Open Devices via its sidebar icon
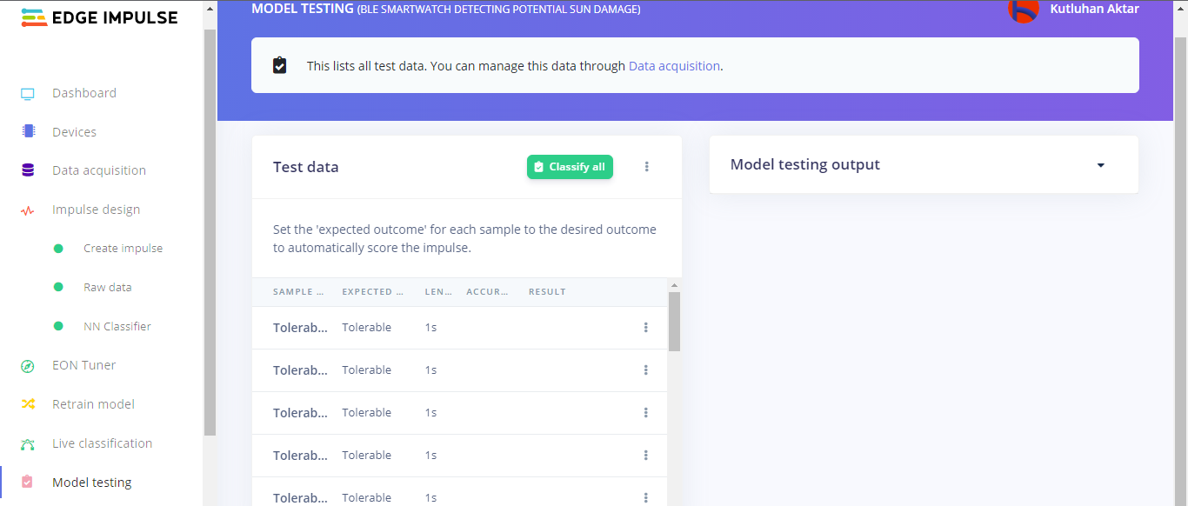 [27, 131]
